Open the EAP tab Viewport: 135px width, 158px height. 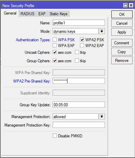tap(42, 14)
